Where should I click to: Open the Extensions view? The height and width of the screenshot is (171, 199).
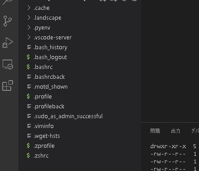tap(8, 85)
